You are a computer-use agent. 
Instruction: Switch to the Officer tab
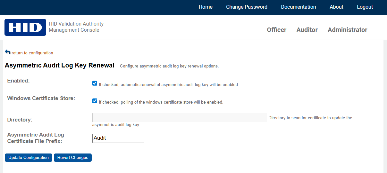(x=276, y=30)
